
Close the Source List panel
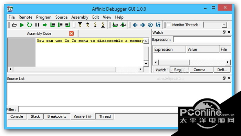[x=229, y=78]
